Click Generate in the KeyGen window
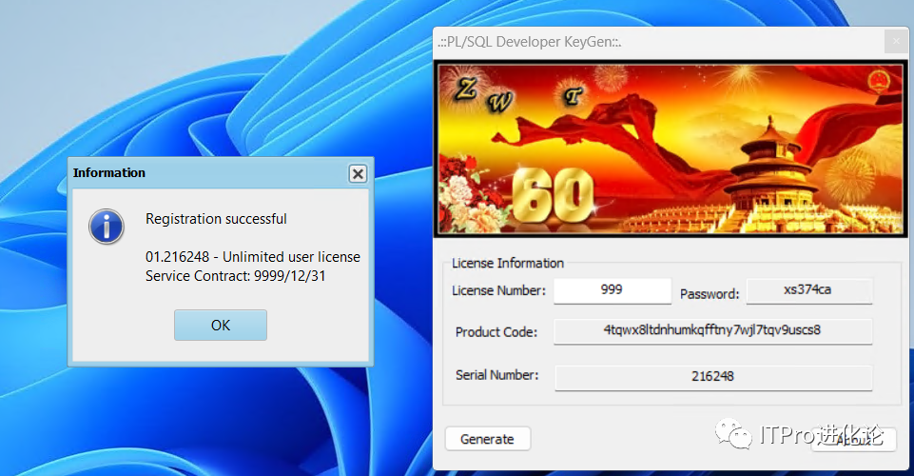Image resolution: width=914 pixels, height=476 pixels. pyautogui.click(x=488, y=439)
